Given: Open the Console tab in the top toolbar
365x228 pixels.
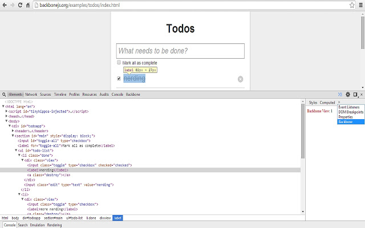Looking at the screenshot, I should [117, 95].
